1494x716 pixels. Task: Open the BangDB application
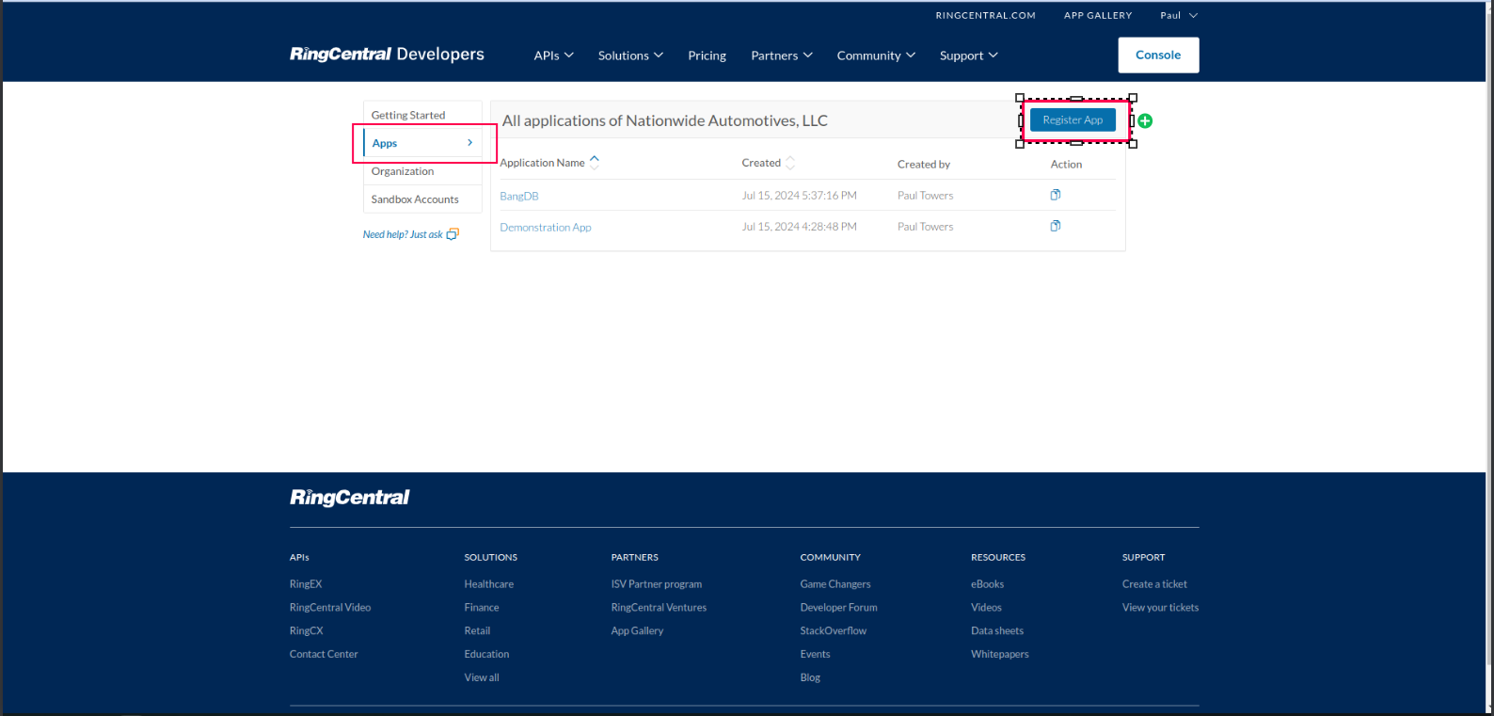(x=519, y=196)
